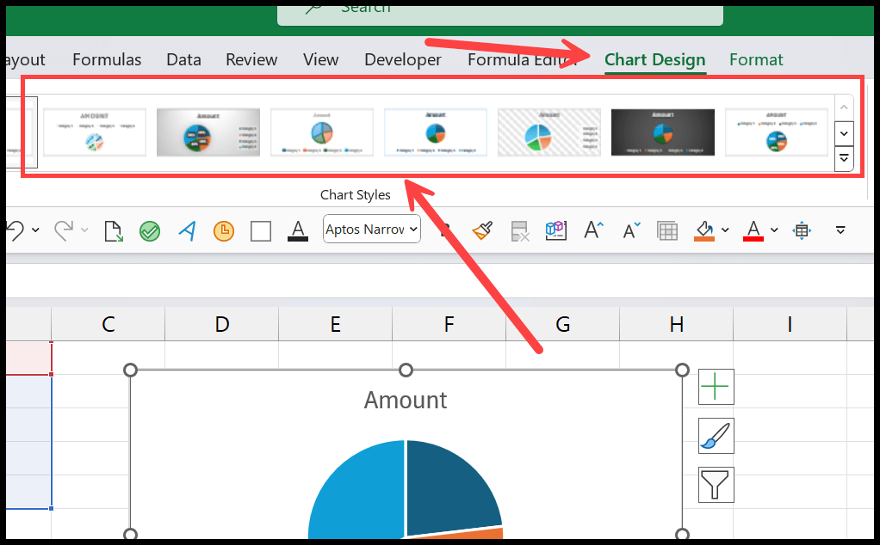This screenshot has height=545, width=880.
Task: Click the orange clock icon
Action: pyautogui.click(x=224, y=230)
